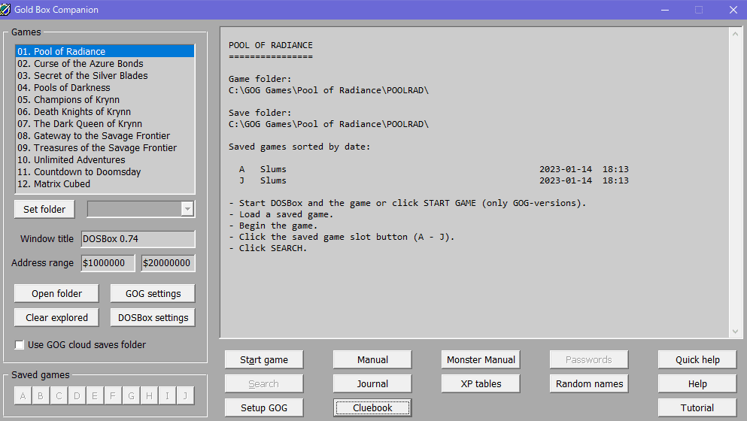This screenshot has width=747, height=421.
Task: Select 09. Treasures of the Savage Frontier
Action: click(105, 147)
